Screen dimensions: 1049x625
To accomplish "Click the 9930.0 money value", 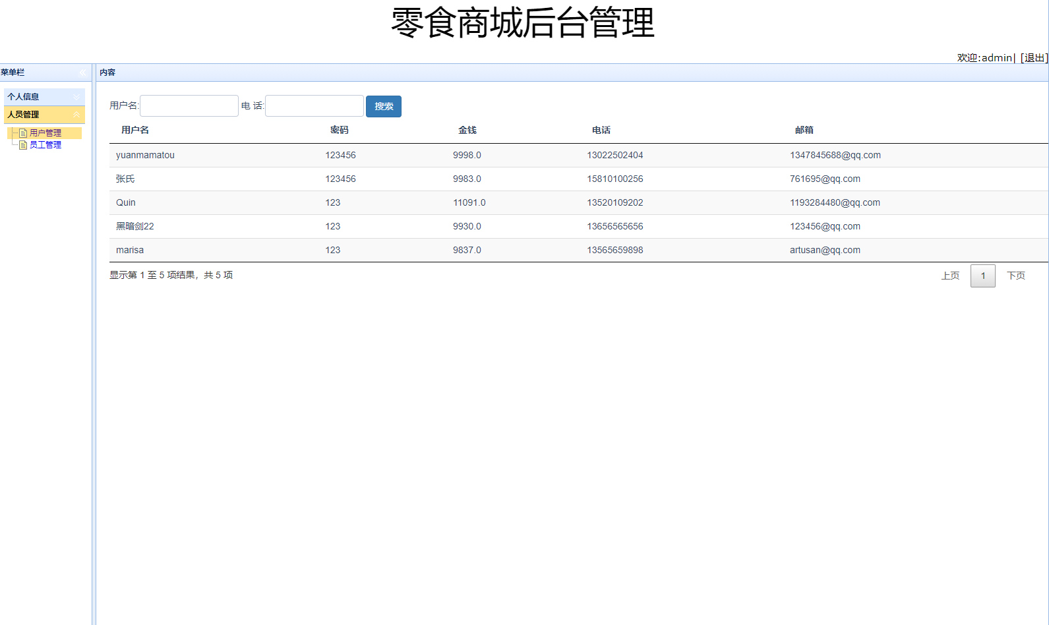I will pos(467,227).
